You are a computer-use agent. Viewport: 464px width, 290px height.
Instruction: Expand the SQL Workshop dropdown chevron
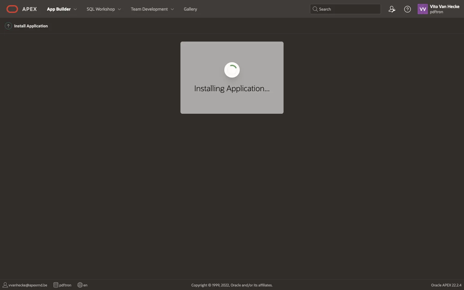[120, 9]
